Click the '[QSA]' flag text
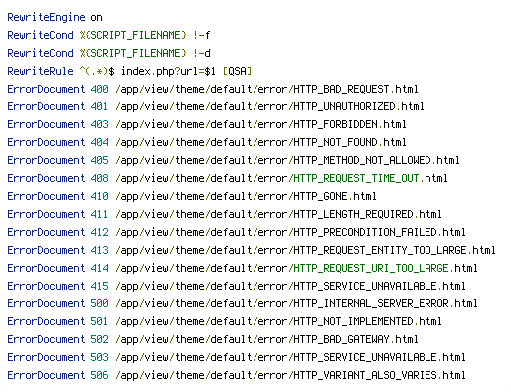This screenshot has height=392, width=511. pyautogui.click(x=237, y=71)
